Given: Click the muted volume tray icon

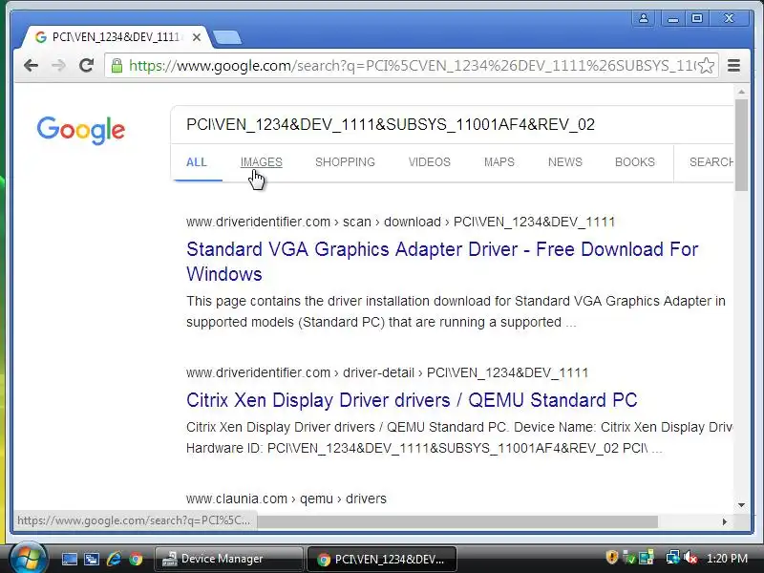Looking at the screenshot, I should [690, 558].
